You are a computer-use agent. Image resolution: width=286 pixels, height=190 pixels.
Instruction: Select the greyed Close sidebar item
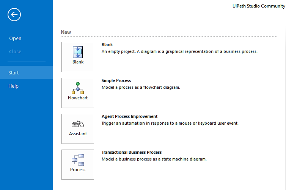pos(15,52)
